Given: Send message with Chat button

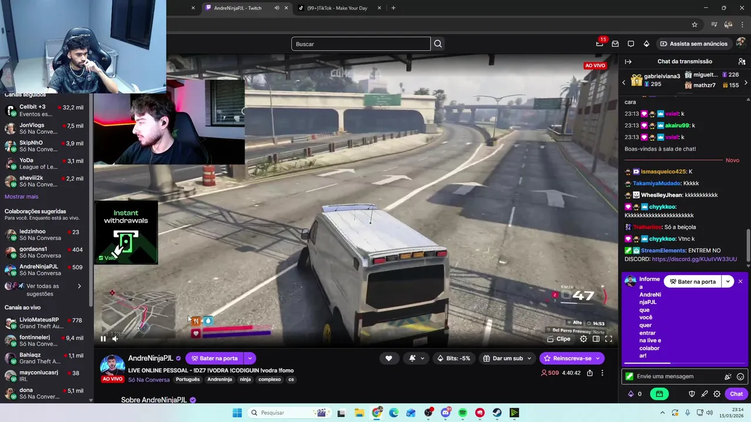Looking at the screenshot, I should (736, 394).
